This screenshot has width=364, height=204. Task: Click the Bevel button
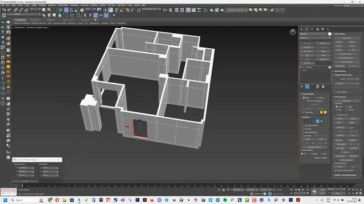pos(339,46)
